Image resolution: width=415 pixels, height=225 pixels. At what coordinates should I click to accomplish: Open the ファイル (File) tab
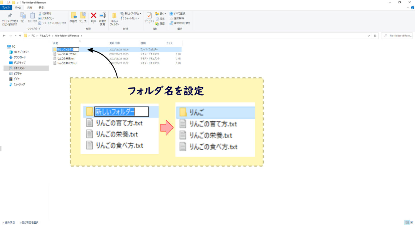(6, 8)
